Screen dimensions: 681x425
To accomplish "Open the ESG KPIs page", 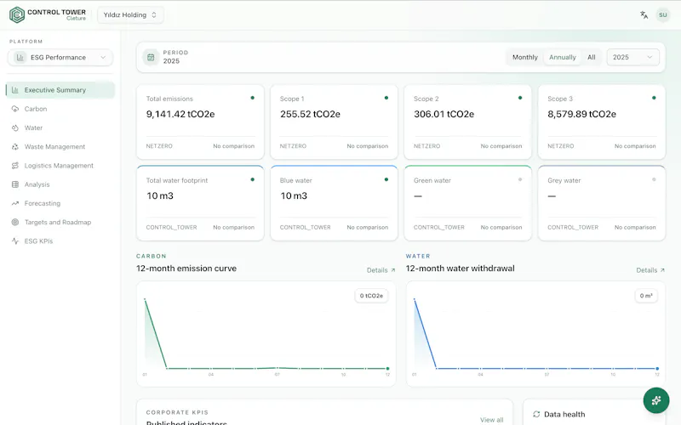I will pyautogui.click(x=60, y=241).
